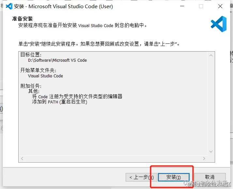This screenshot has height=189, width=233.
Task: Click the large VS Code logo in header
Action: pyautogui.click(x=219, y=24)
